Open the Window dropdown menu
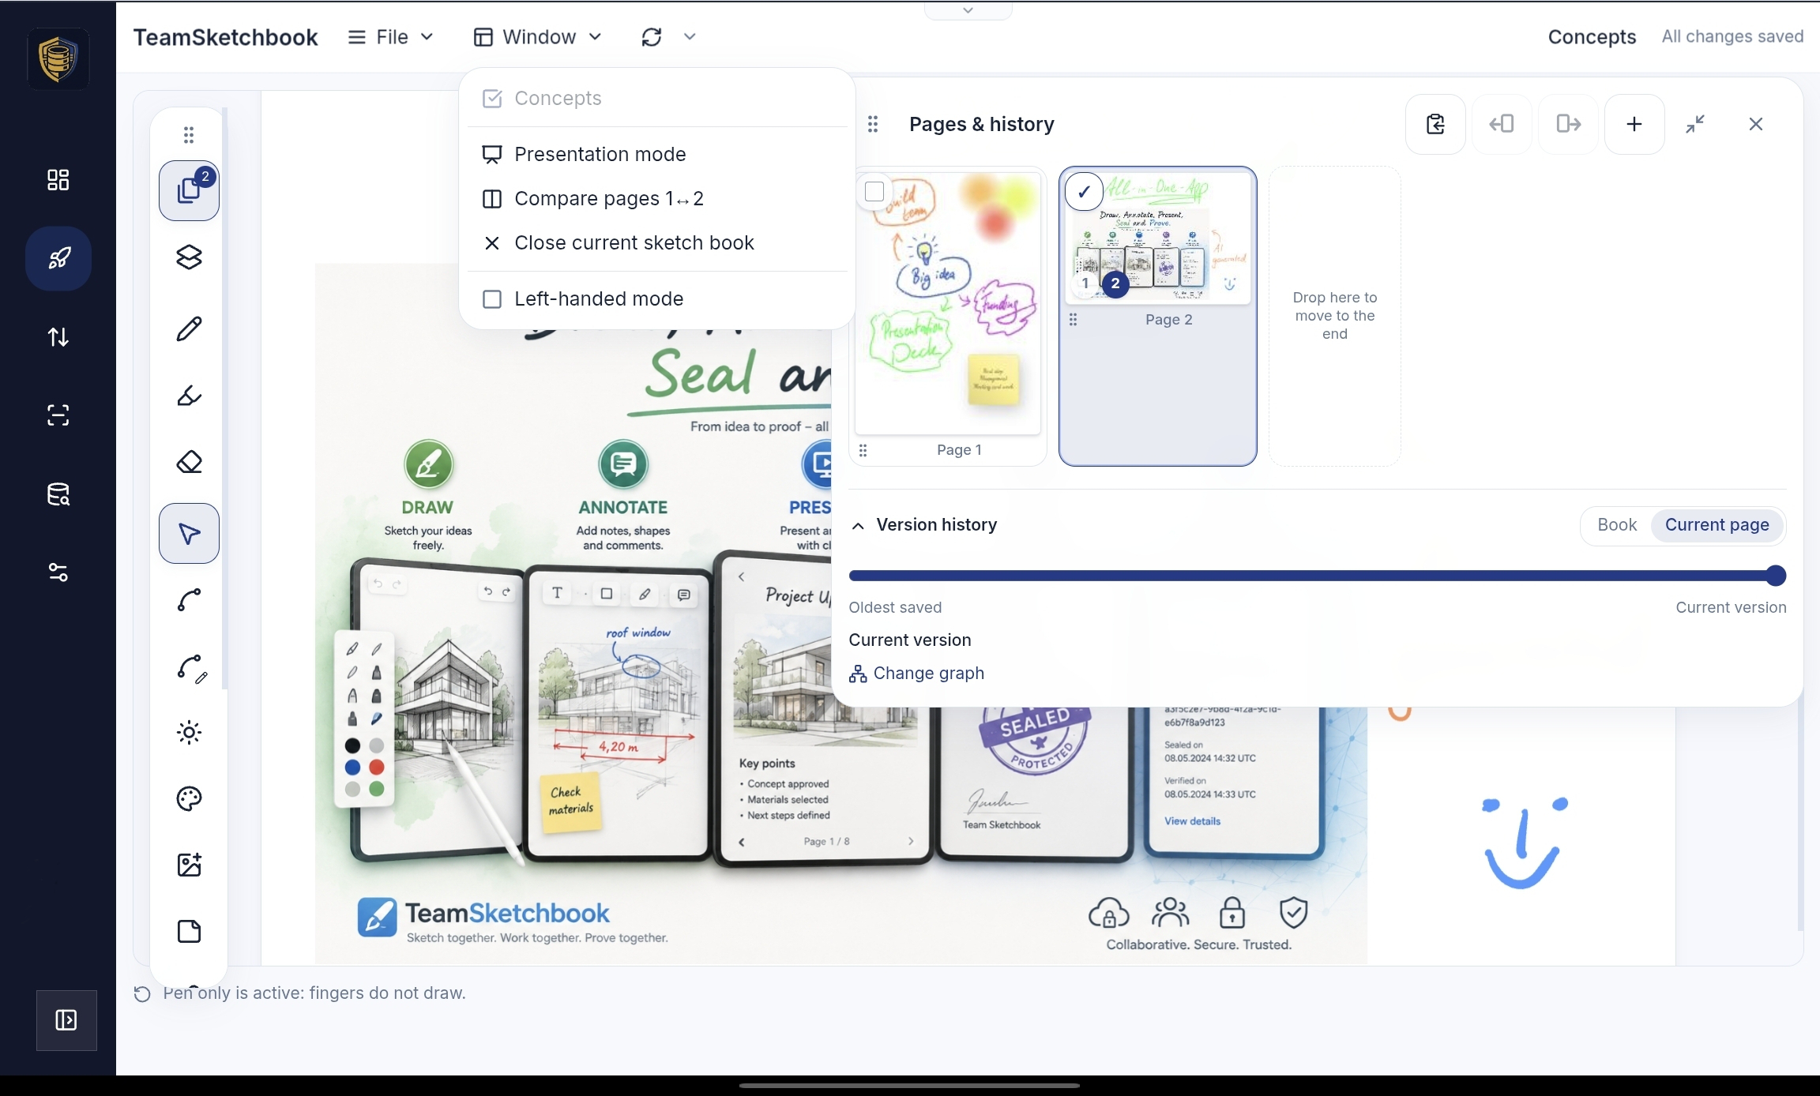This screenshot has height=1096, width=1820. (x=538, y=37)
